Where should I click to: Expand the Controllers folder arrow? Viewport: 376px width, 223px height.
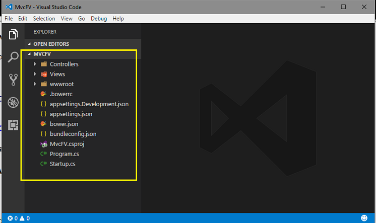point(35,64)
